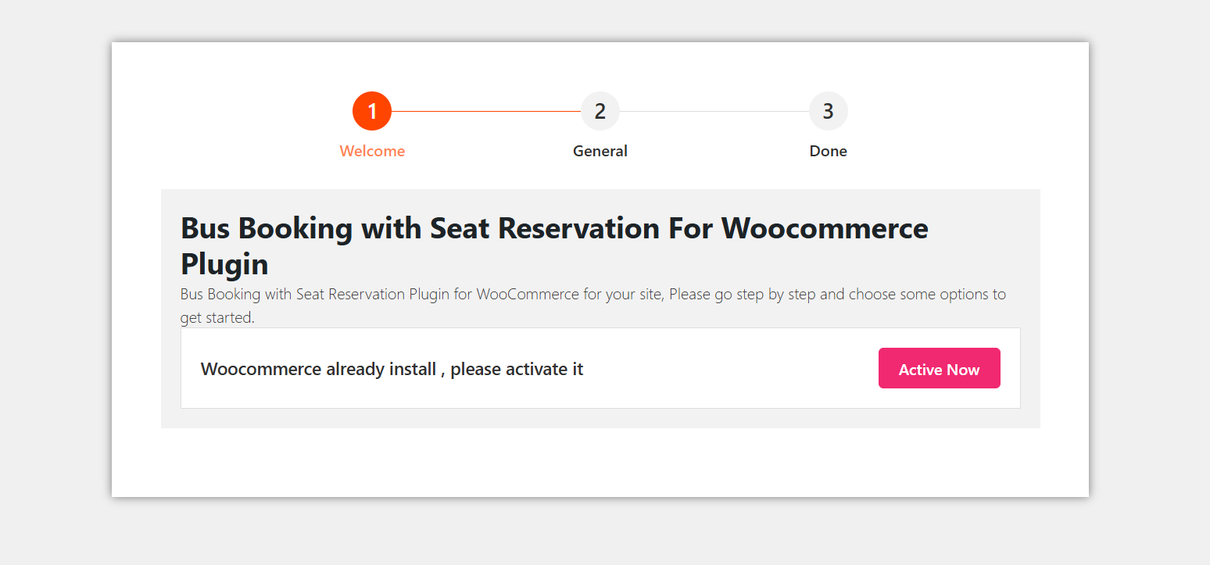The width and height of the screenshot is (1210, 565).
Task: Open the Welcome step label
Action: [372, 151]
